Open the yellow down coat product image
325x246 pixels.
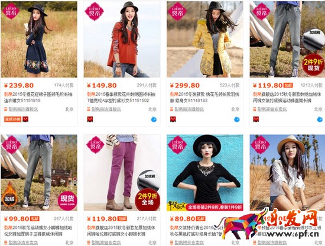coord(205,40)
